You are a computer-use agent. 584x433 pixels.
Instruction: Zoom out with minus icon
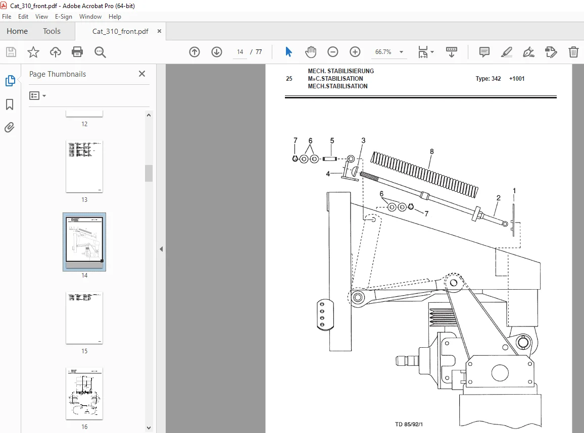333,52
